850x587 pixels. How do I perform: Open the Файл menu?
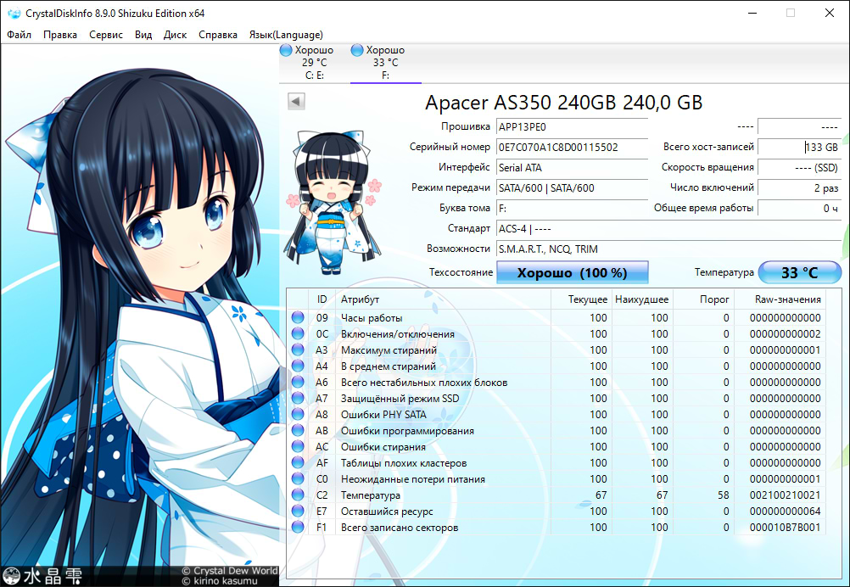[19, 35]
